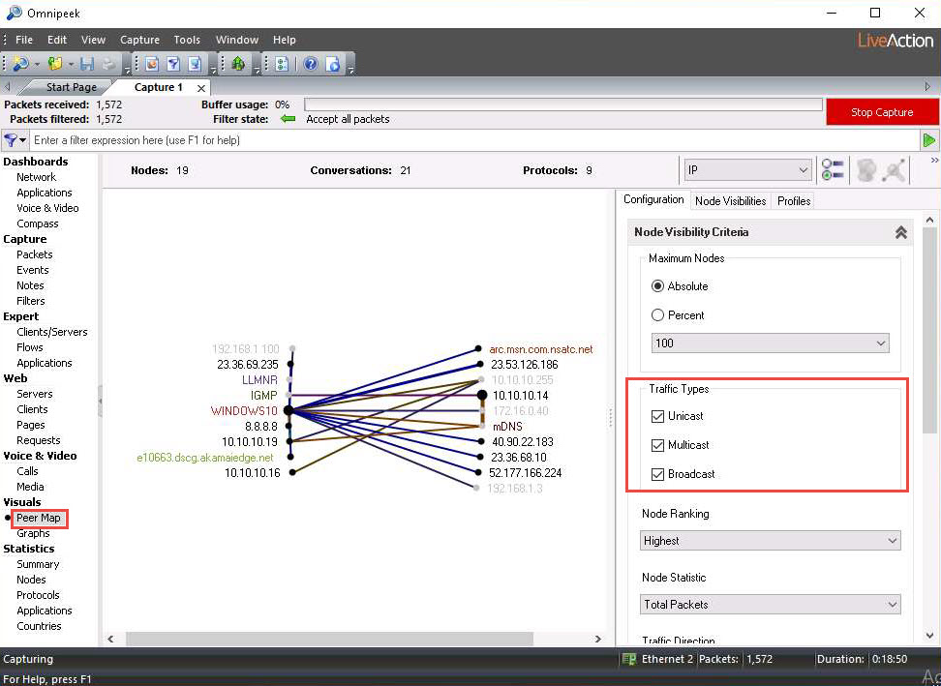Open the Tools menu

(187, 40)
